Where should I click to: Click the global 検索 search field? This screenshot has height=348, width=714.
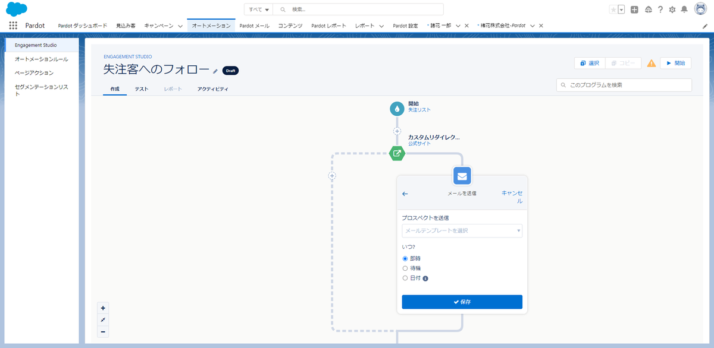358,10
